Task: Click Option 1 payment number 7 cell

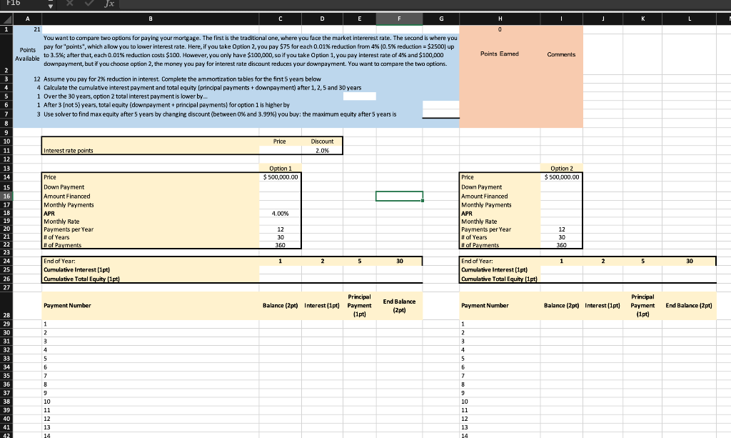Action: 150,376
